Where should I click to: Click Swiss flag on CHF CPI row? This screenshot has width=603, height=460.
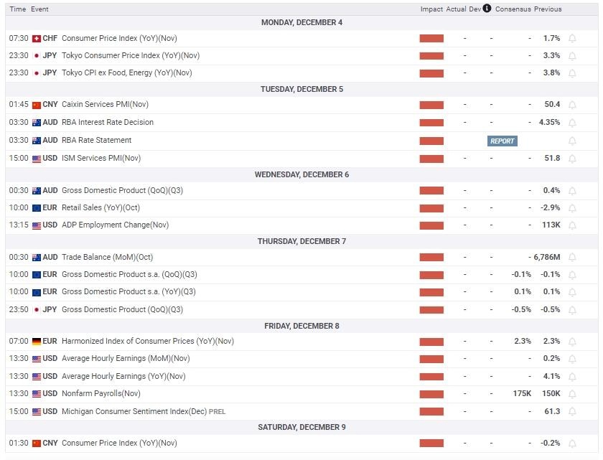[37, 39]
